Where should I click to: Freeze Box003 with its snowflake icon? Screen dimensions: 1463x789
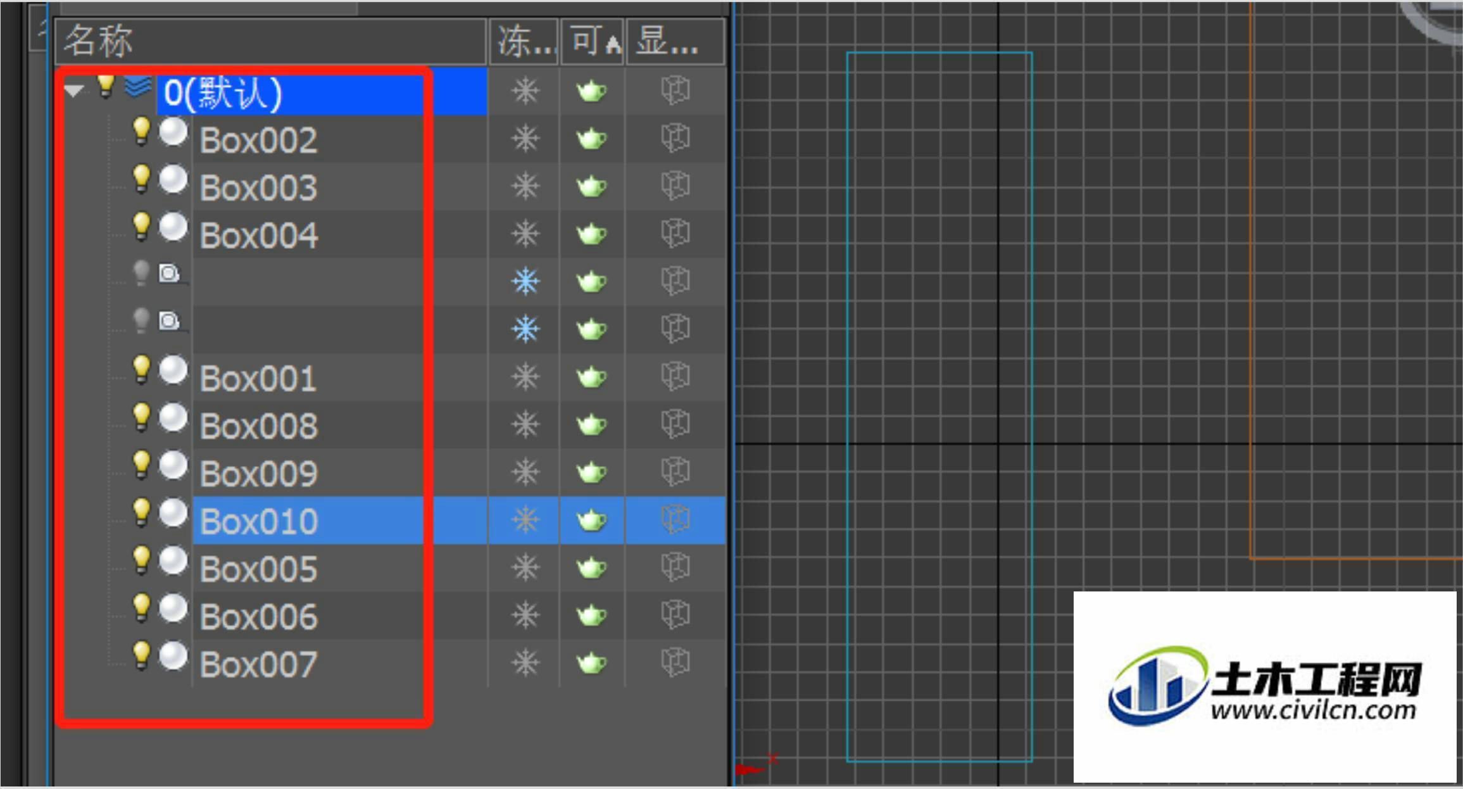[525, 186]
